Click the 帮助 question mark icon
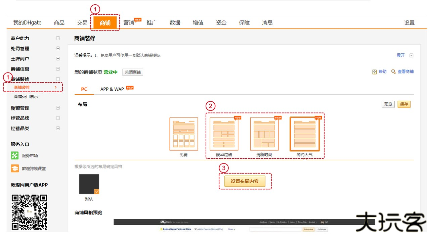The height and width of the screenshot is (238, 430). [375, 72]
